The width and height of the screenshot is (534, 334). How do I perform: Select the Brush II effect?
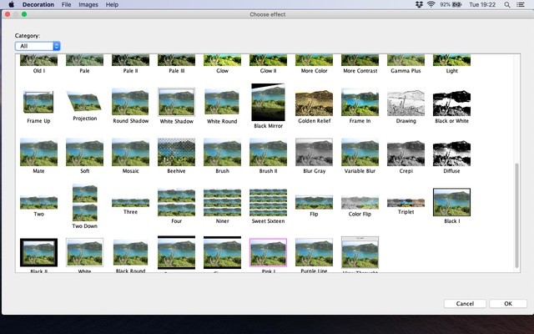(268, 152)
